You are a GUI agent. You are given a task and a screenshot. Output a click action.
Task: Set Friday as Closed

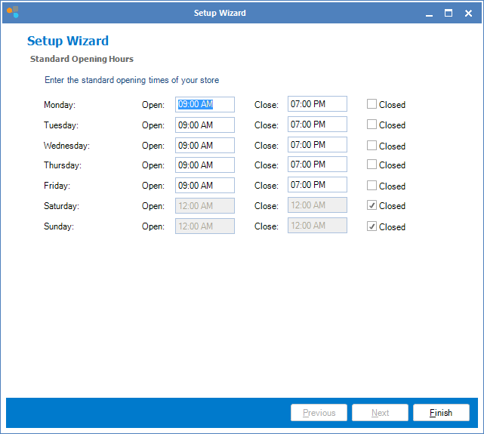(371, 185)
